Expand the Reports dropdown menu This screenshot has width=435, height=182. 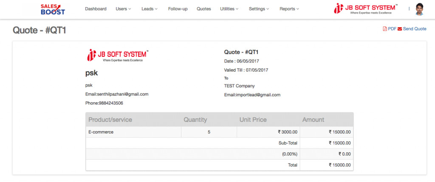click(289, 9)
